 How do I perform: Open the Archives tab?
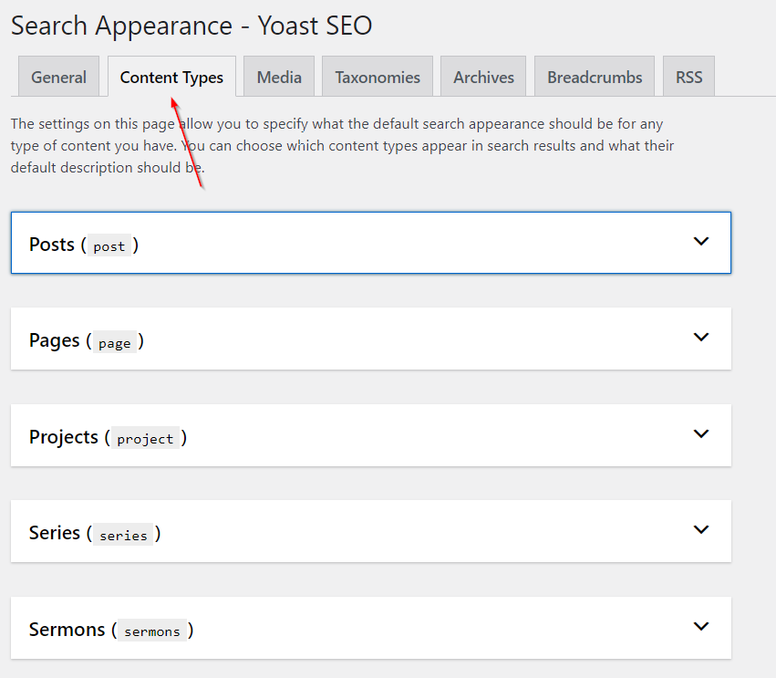pos(483,78)
